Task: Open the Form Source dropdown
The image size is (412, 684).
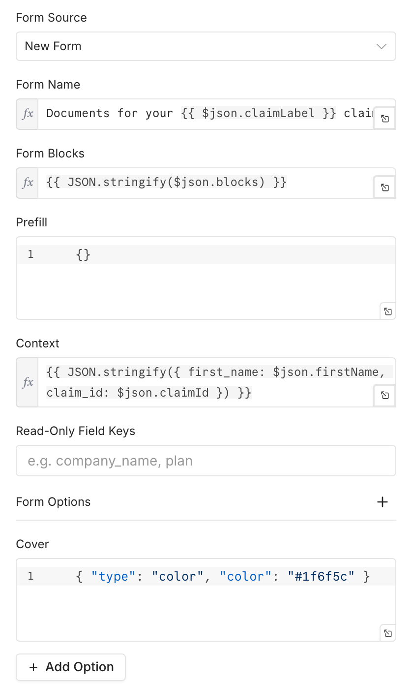Action: pos(206,46)
